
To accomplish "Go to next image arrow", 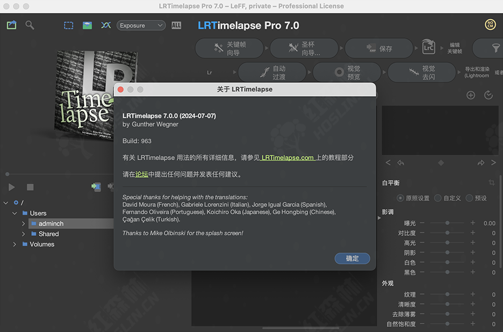I will tap(493, 163).
